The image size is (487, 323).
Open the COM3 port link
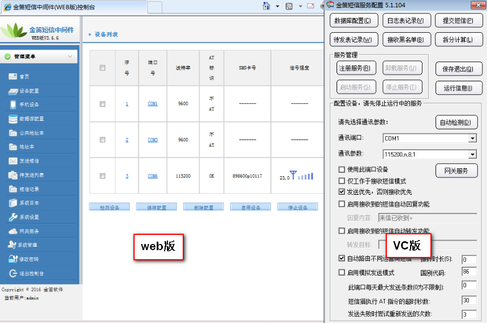(153, 140)
